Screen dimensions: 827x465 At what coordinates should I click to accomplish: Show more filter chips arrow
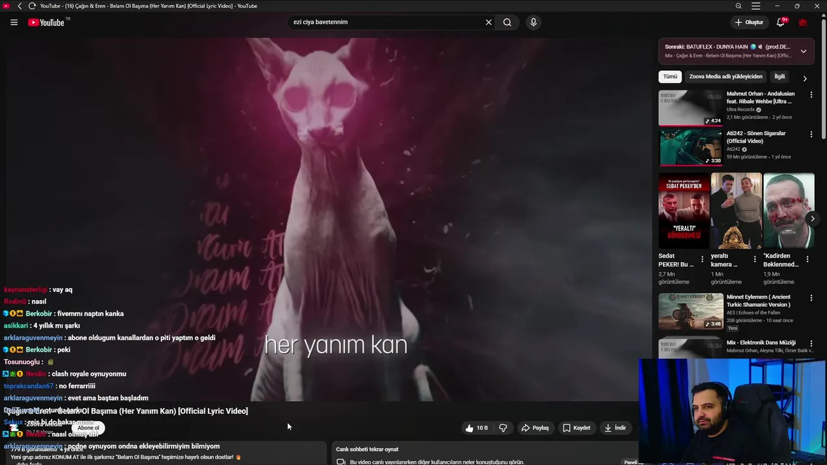[804, 78]
